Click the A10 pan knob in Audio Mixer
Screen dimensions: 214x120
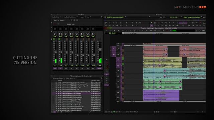click(93, 34)
